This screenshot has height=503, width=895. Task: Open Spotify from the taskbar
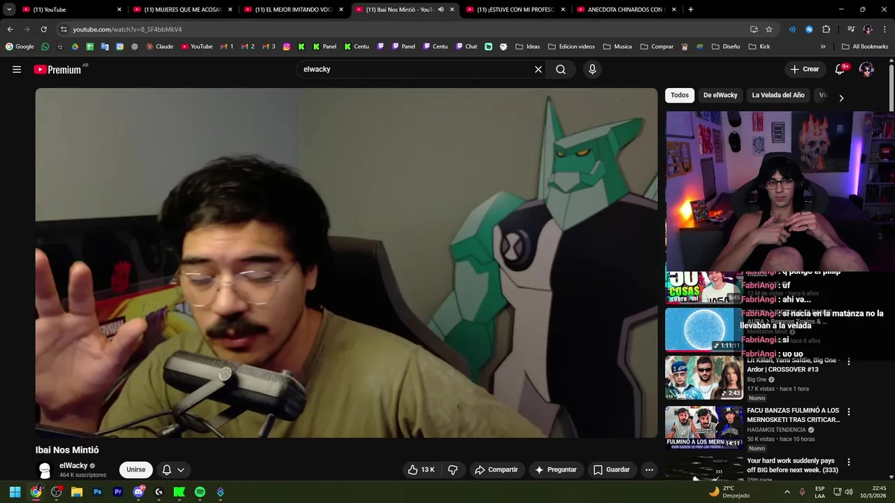click(200, 492)
